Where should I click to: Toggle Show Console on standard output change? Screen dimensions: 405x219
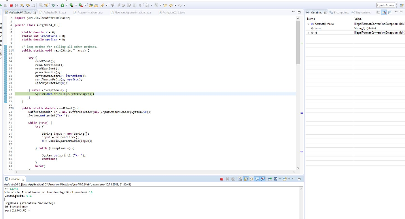tap(257, 179)
